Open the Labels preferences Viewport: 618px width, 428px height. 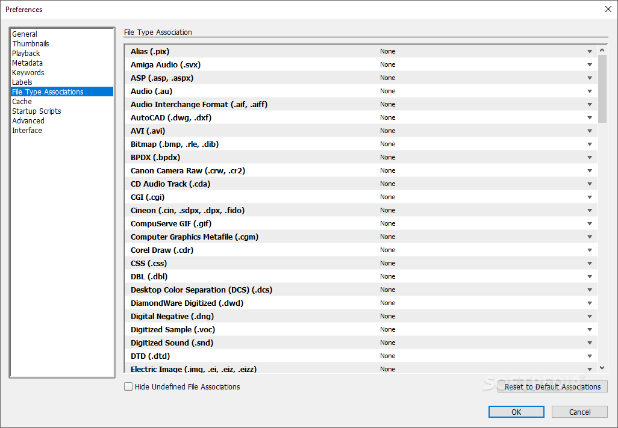(22, 82)
